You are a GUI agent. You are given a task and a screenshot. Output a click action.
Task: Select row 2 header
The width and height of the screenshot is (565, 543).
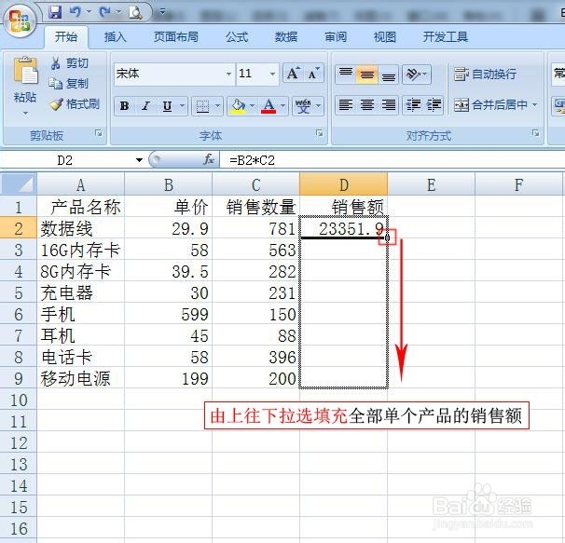pos(19,228)
